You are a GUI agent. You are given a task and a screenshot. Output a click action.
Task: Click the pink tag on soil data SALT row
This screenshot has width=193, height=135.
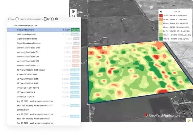(76, 48)
